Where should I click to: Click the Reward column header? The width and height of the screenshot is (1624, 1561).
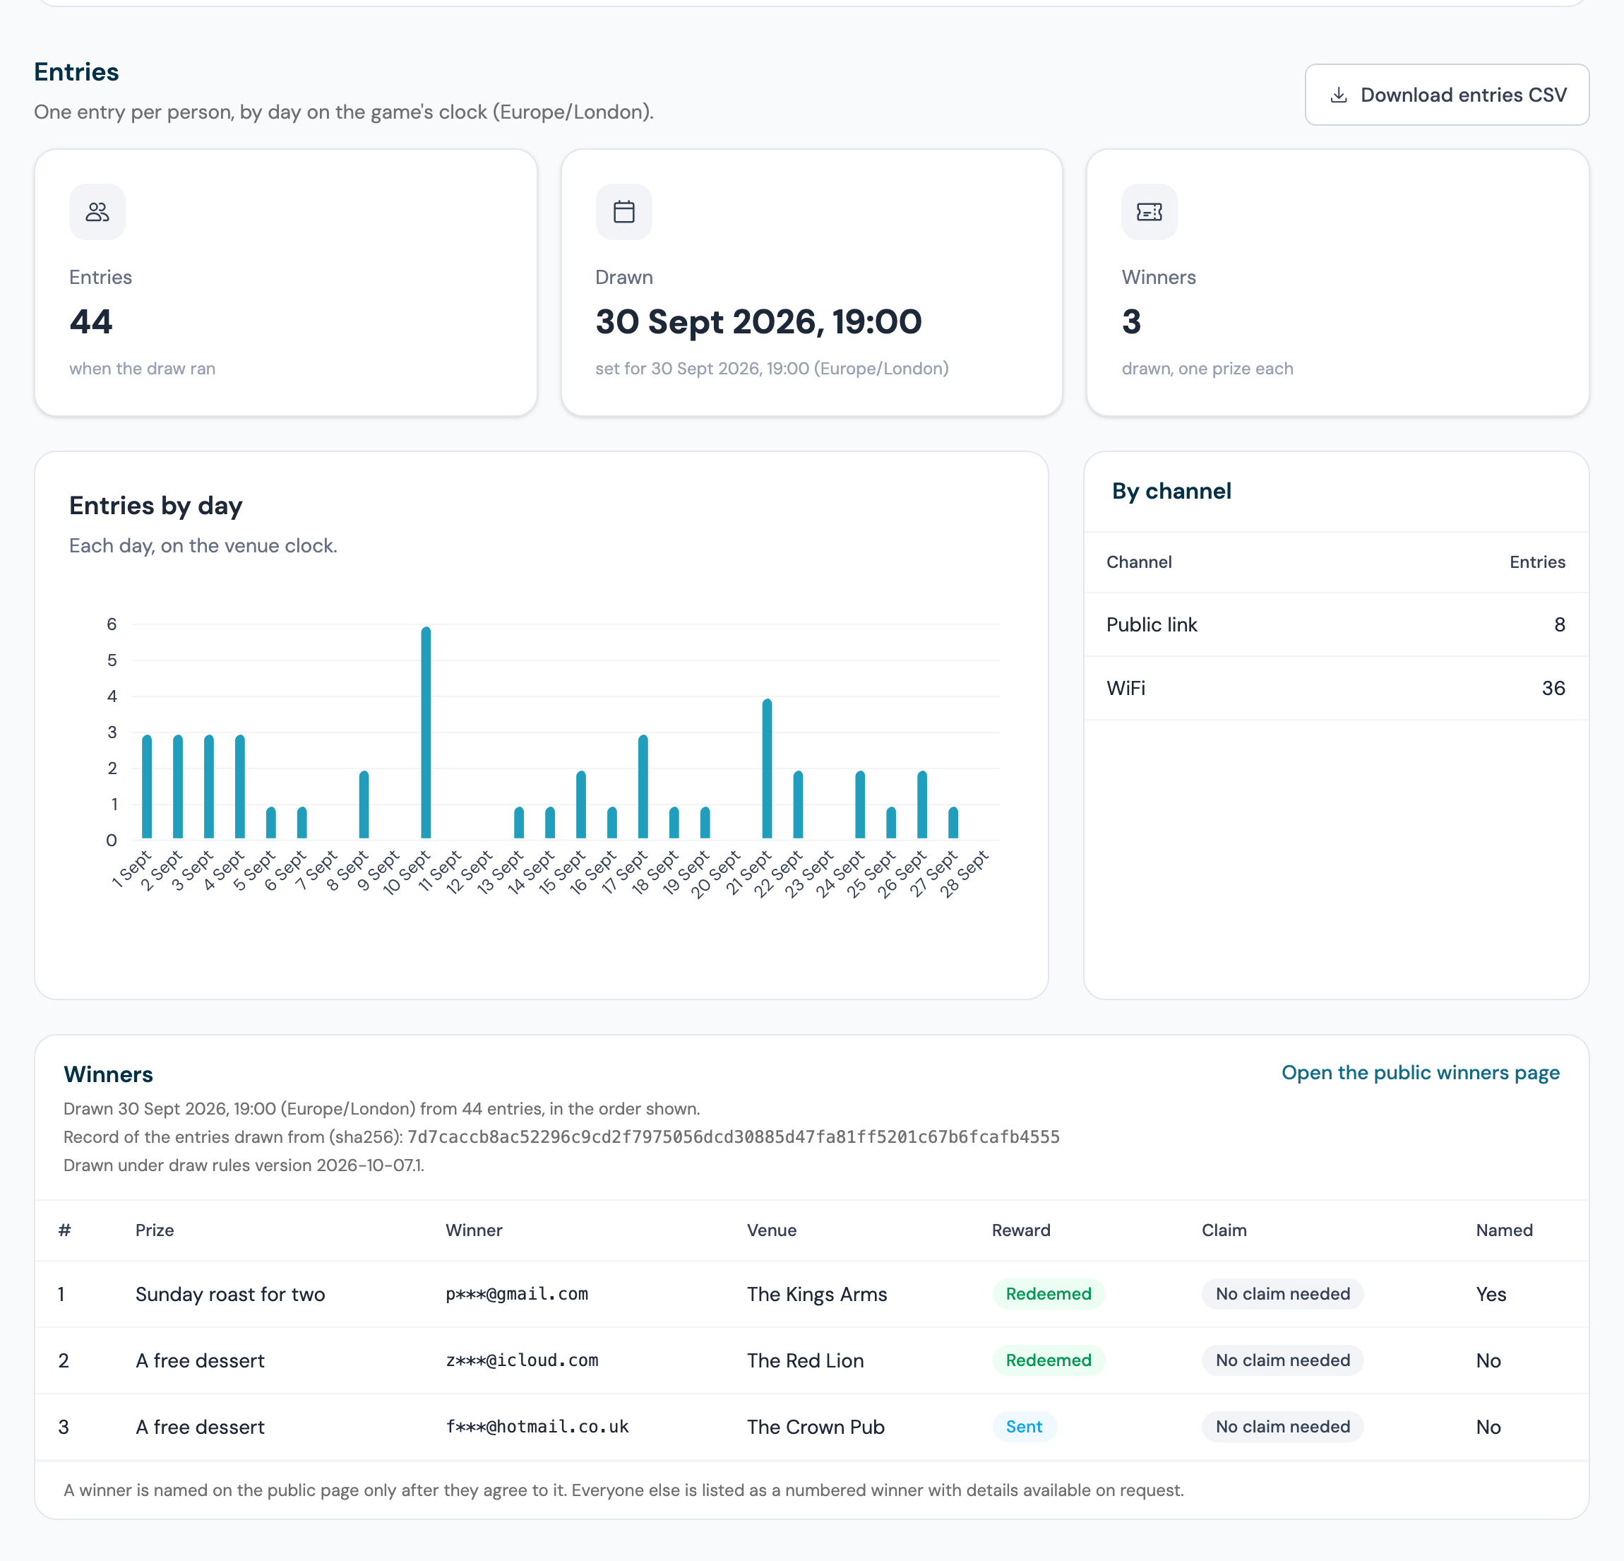1021,1230
